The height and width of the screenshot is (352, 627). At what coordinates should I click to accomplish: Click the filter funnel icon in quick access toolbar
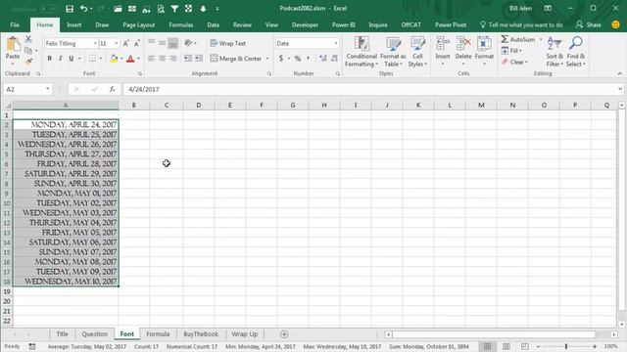[x=174, y=9]
